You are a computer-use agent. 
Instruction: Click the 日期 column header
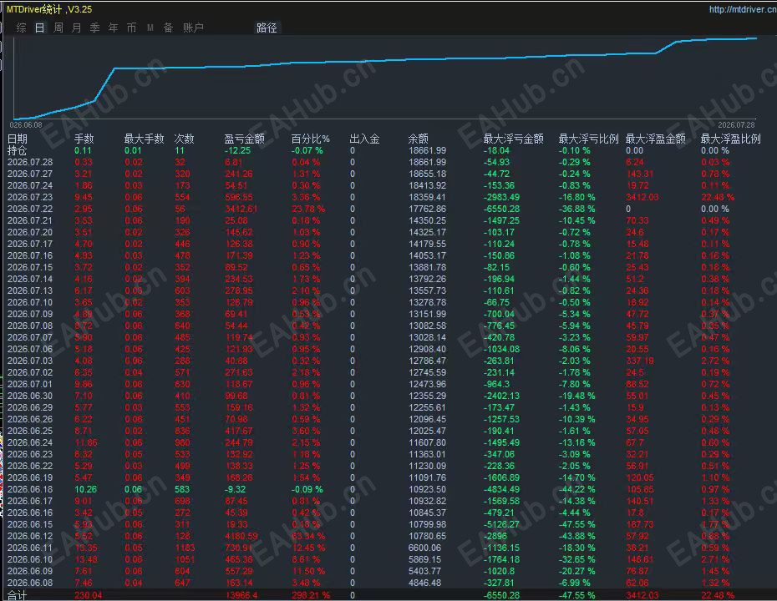pyautogui.click(x=18, y=139)
